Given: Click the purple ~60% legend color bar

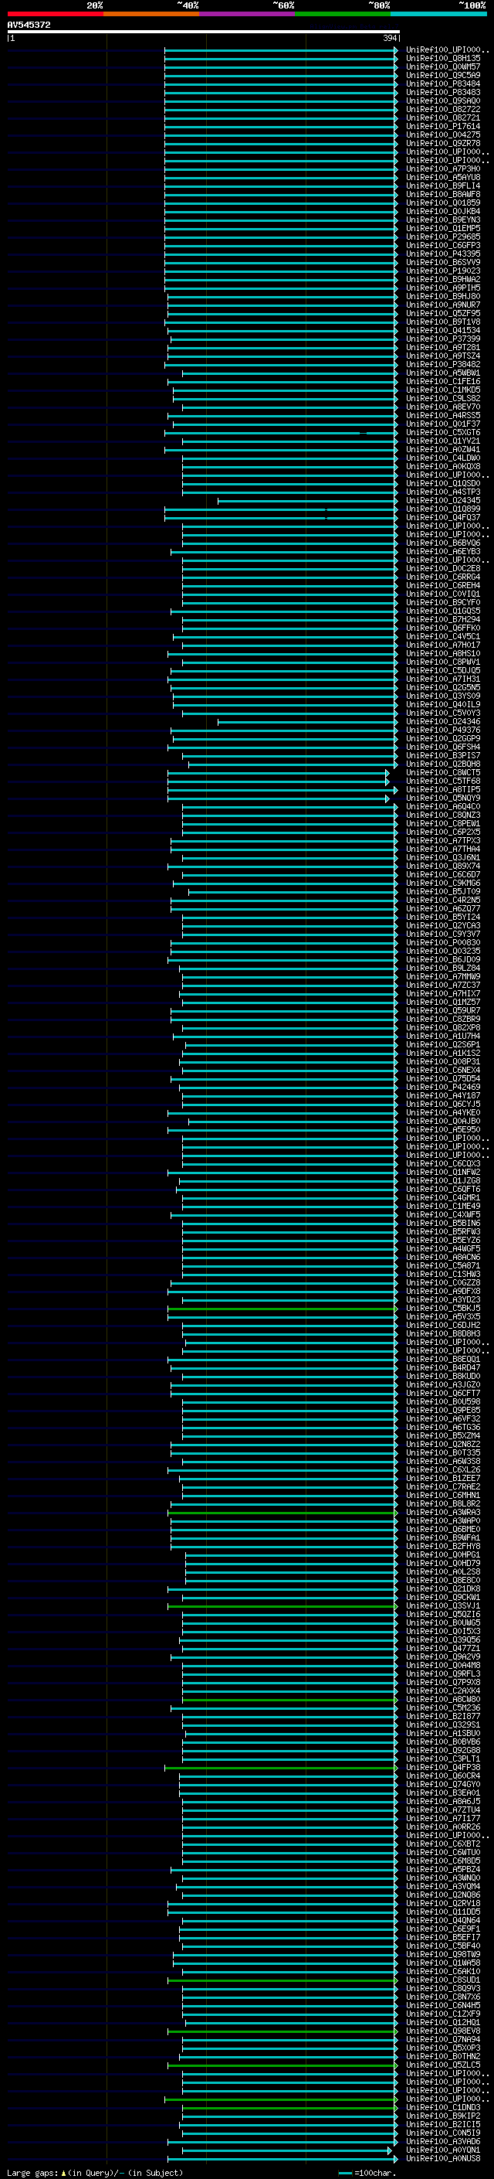Looking at the screenshot, I should click(x=248, y=14).
